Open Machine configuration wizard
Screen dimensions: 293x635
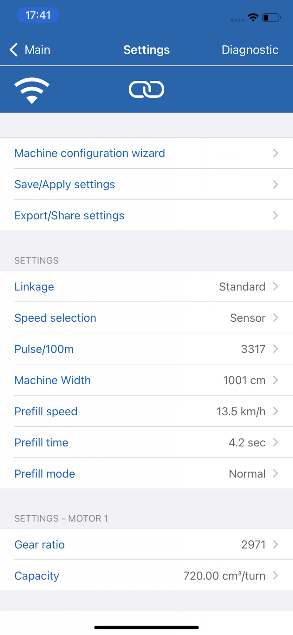(146, 153)
